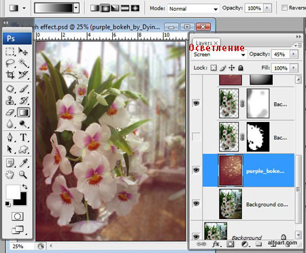The width and height of the screenshot is (306, 253).
Task: Select the Eyedropper tool
Action: pos(23,163)
